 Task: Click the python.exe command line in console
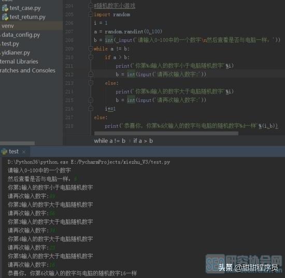pos(89,162)
